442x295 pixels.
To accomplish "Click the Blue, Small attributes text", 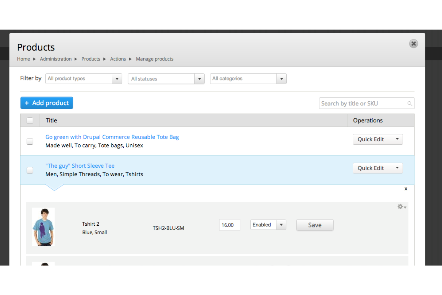I will (95, 232).
